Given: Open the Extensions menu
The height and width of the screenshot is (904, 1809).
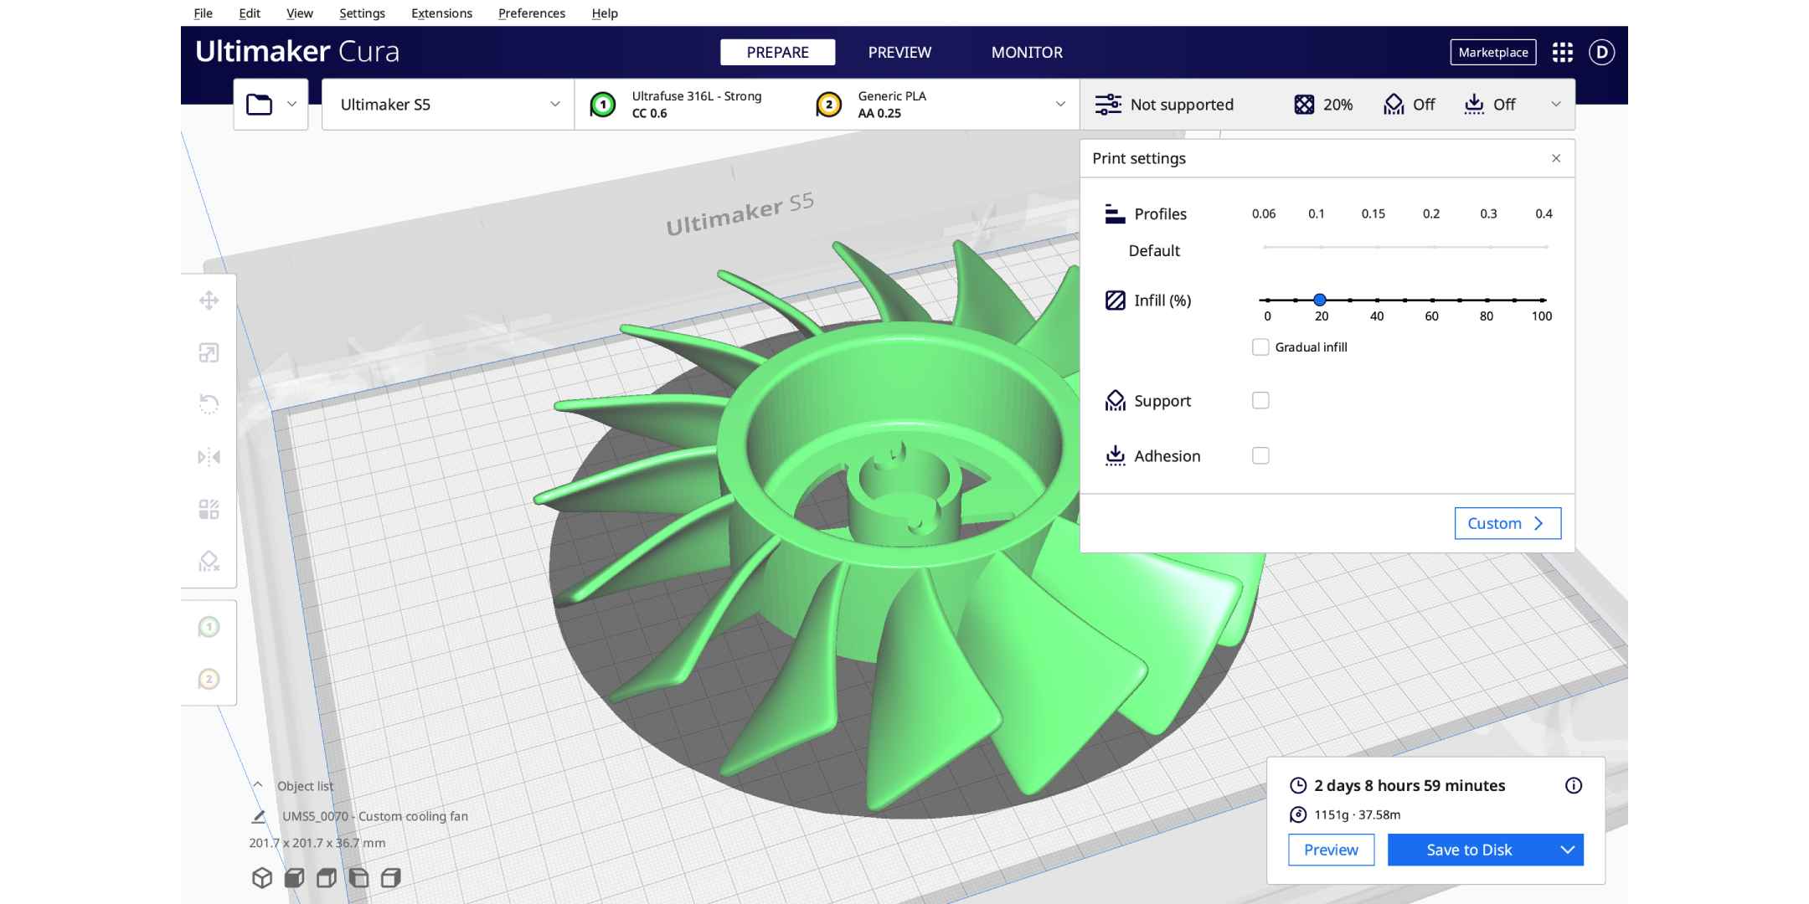Looking at the screenshot, I should [441, 13].
